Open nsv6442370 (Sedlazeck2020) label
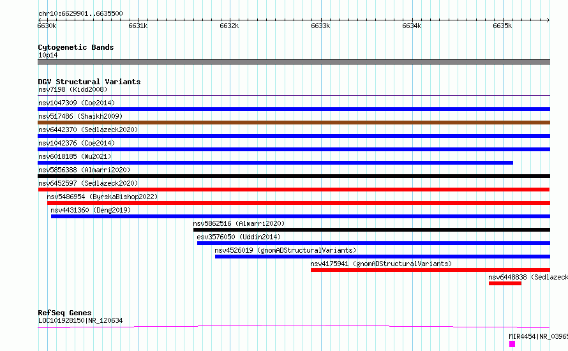 [x=88, y=130]
